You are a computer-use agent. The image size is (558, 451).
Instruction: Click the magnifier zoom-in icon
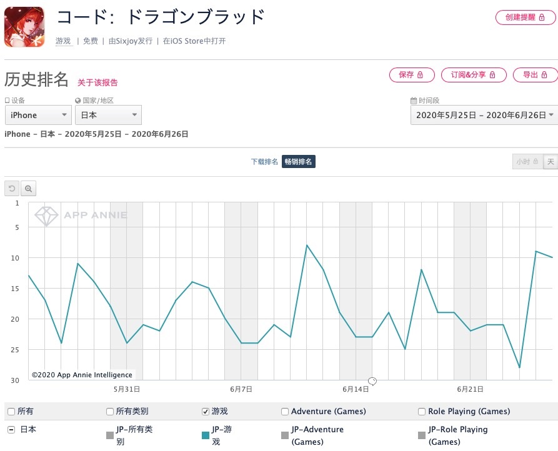pyautogui.click(x=29, y=189)
